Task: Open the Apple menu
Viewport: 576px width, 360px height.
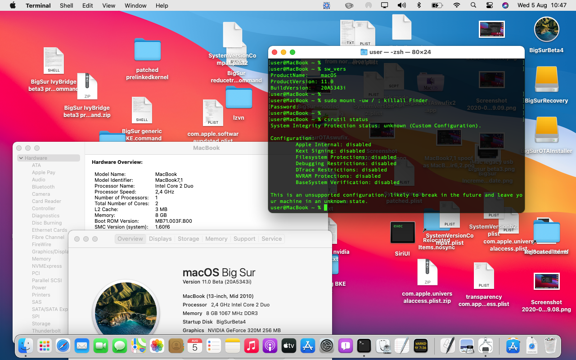Action: pyautogui.click(x=13, y=5)
